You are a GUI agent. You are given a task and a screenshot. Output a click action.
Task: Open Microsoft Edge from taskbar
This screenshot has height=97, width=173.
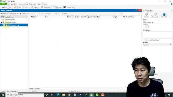pos(58,95)
